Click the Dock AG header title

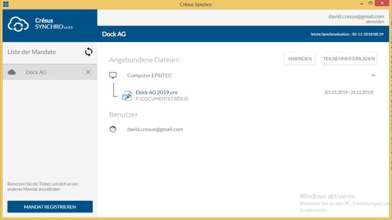pyautogui.click(x=114, y=34)
